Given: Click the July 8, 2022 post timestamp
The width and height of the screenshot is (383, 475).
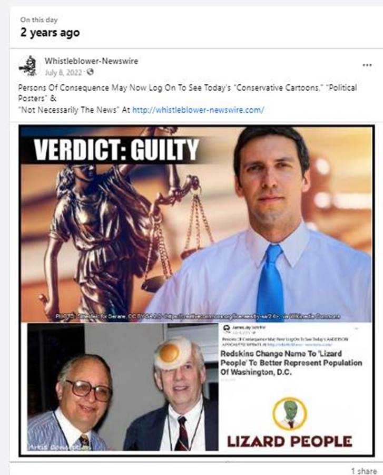Looking at the screenshot, I should point(64,73).
